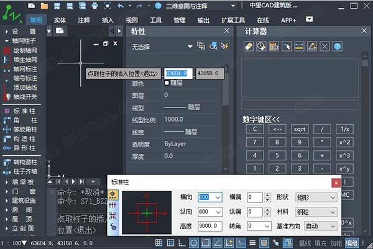Toggle 随层 color checkbox in properties
The height and width of the screenshot is (249, 373).
pos(167,83)
